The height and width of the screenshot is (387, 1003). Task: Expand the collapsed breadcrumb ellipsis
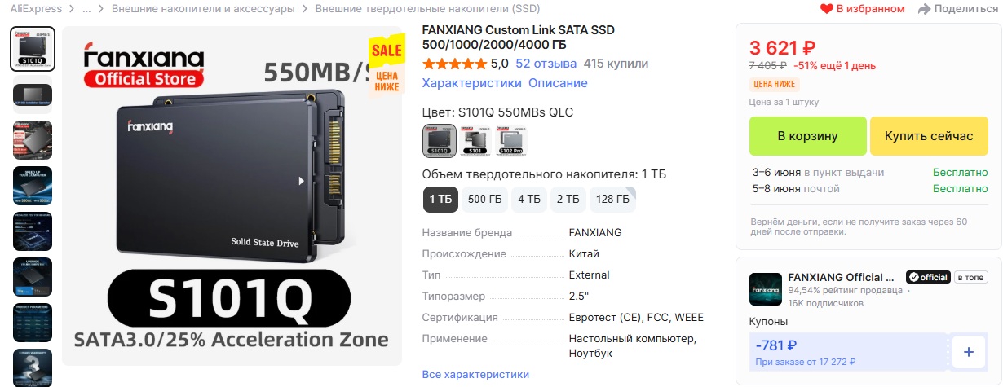pyautogui.click(x=86, y=9)
